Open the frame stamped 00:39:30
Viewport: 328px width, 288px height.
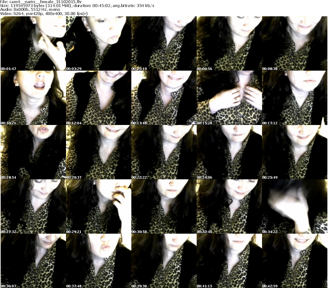[x=164, y=261]
